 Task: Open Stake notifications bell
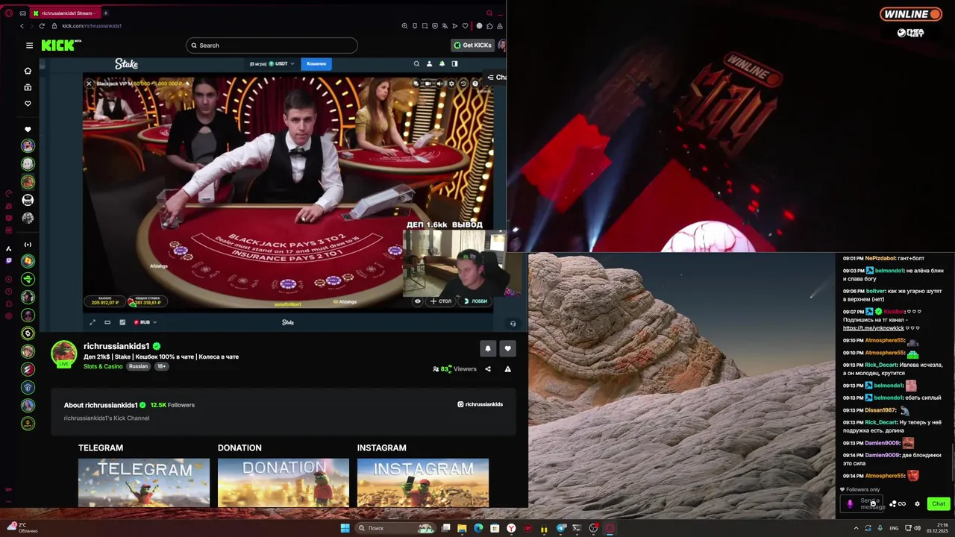pyautogui.click(x=442, y=64)
